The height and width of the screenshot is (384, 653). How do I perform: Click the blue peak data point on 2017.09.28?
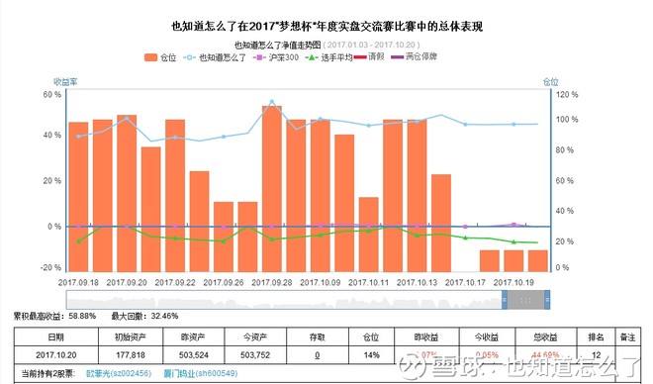272,101
